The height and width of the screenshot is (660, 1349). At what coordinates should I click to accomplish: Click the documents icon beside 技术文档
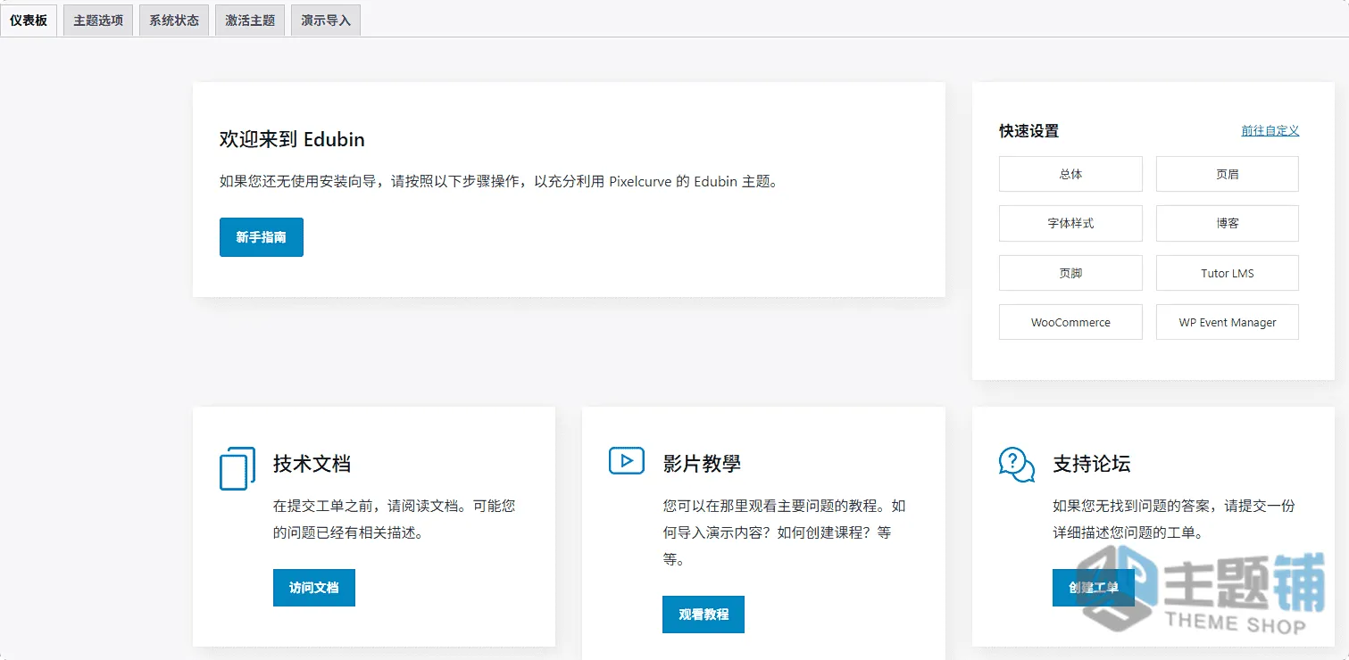pyautogui.click(x=237, y=468)
